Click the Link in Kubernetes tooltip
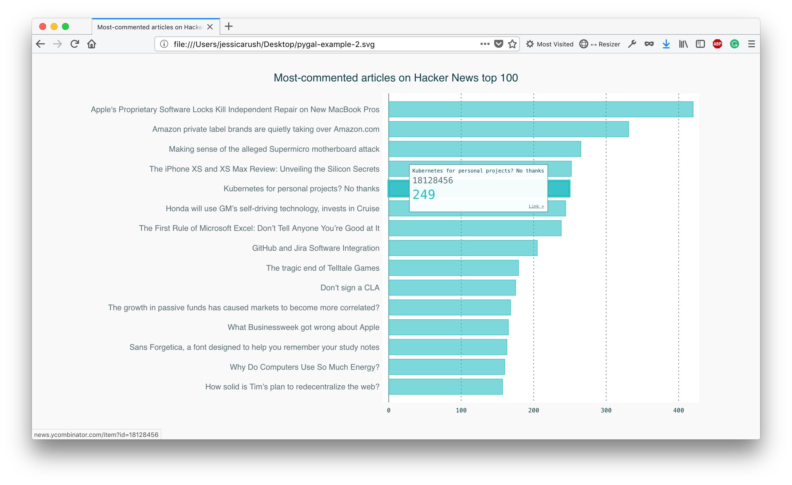792x485 pixels. coord(536,206)
